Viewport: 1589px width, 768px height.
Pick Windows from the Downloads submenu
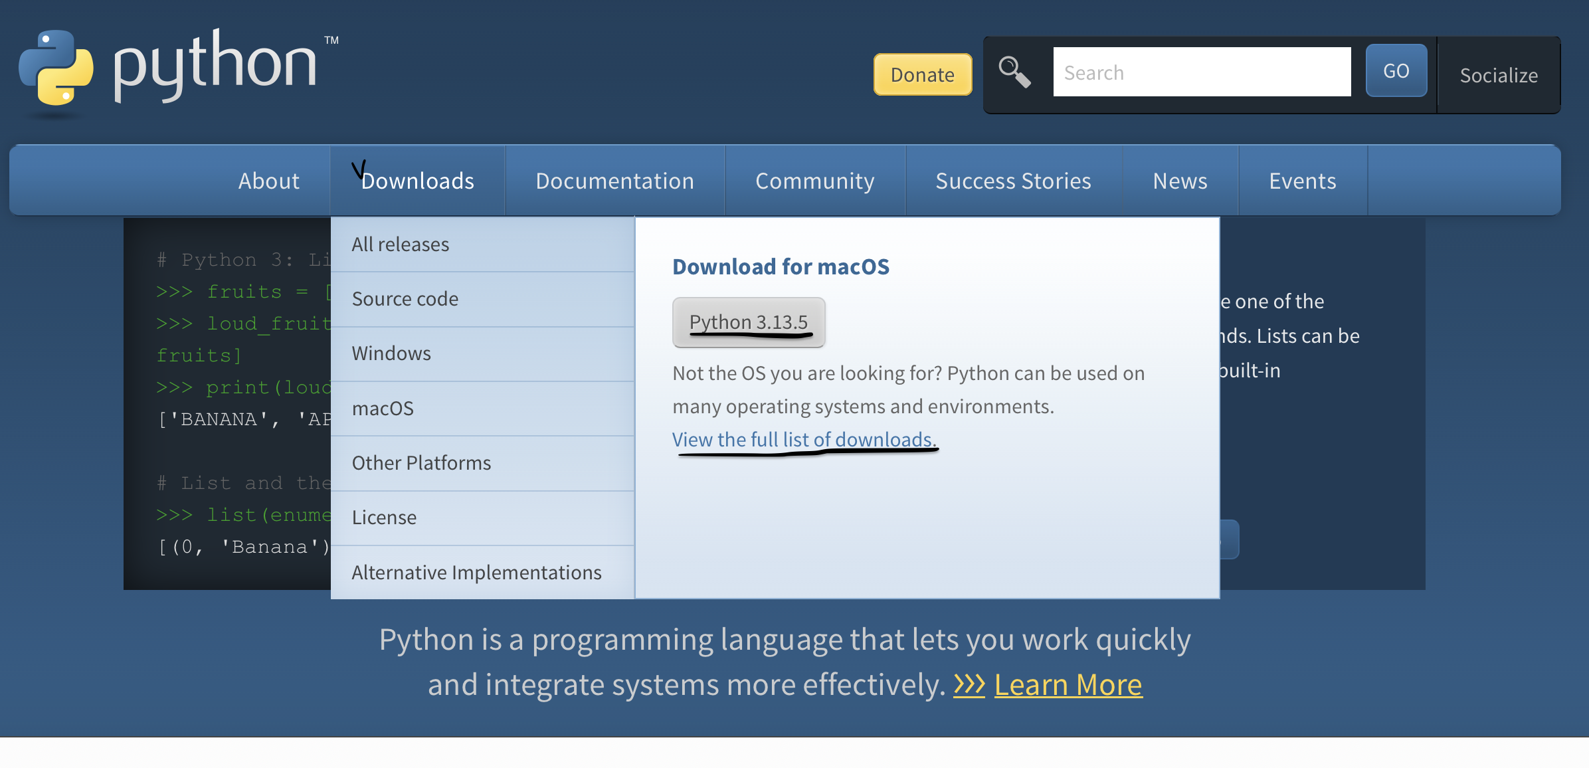[391, 353]
